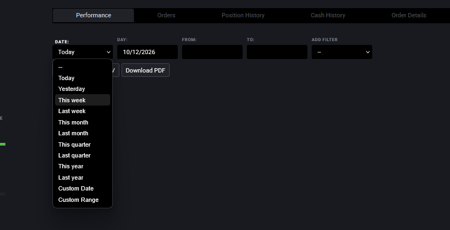The width and height of the screenshot is (450, 230).
Task: Select This year from the list
Action: [83, 166]
